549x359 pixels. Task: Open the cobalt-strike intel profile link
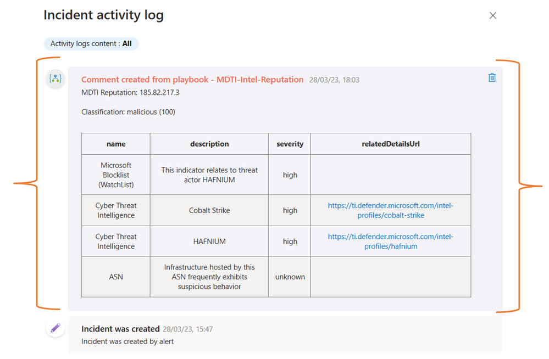[391, 210]
